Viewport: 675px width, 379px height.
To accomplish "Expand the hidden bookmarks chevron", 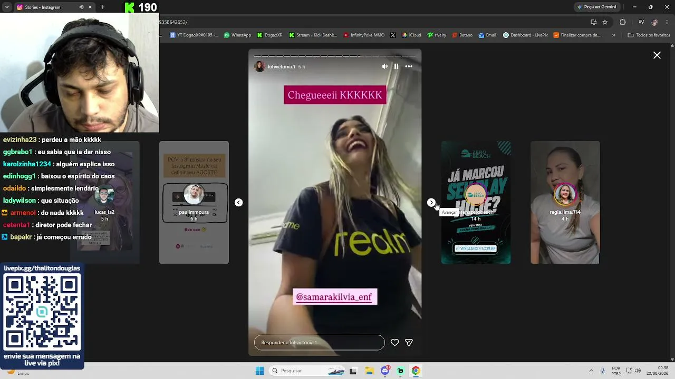I will [614, 35].
